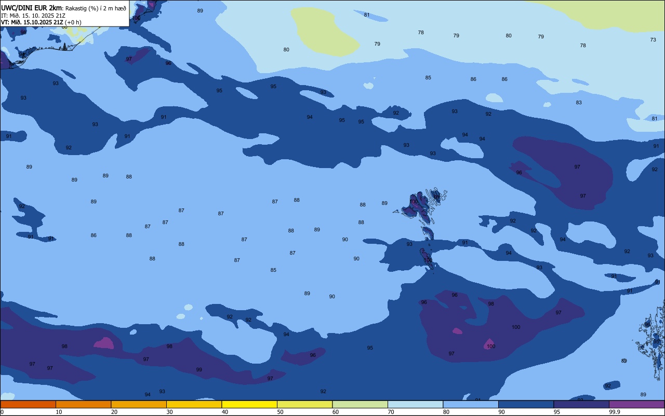Click the 0–10 dark orange legend swatch

pos(28,404)
